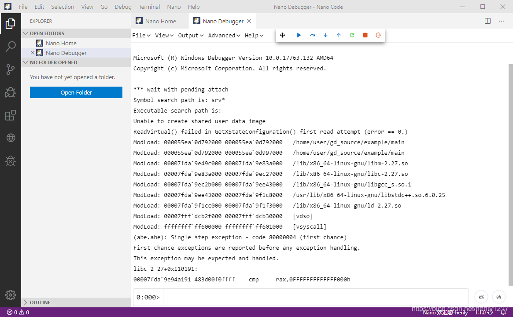Open the More Actions ellipsis menu
Viewport: 513px width, 317px height.
[502, 21]
